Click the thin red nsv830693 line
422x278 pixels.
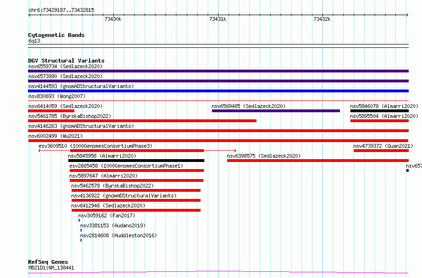tap(218, 101)
